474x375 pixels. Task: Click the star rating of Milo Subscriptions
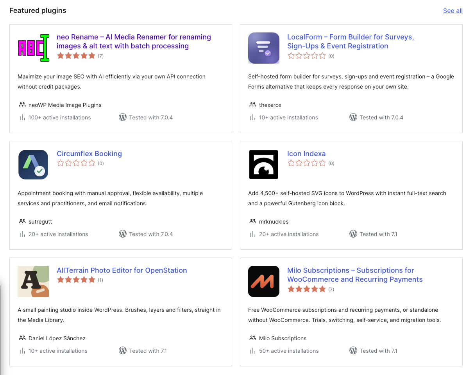(307, 289)
